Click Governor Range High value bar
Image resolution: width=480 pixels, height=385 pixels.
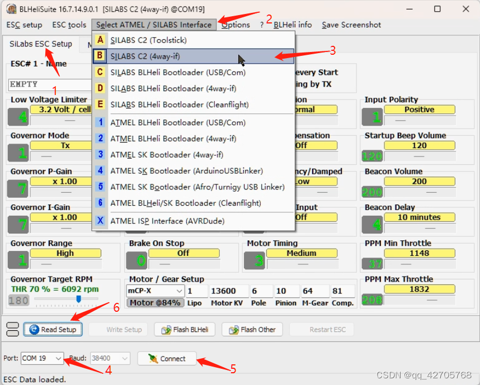65,253
